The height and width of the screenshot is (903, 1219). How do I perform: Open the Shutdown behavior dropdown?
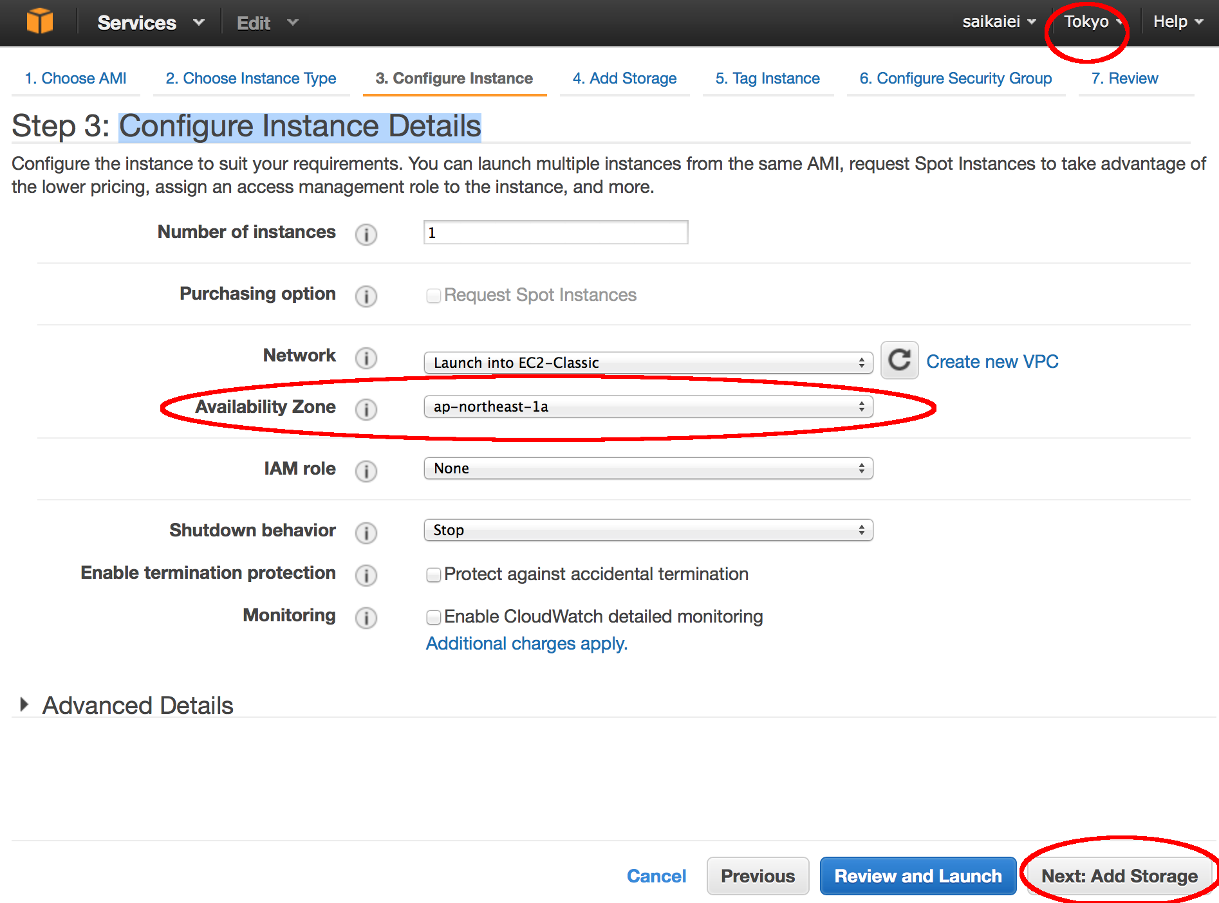pos(648,530)
